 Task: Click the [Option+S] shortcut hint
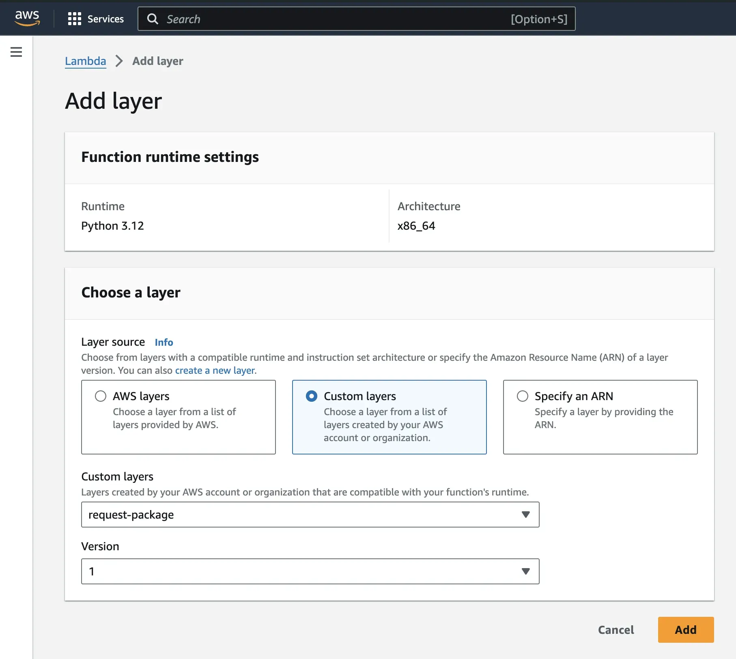tap(539, 19)
